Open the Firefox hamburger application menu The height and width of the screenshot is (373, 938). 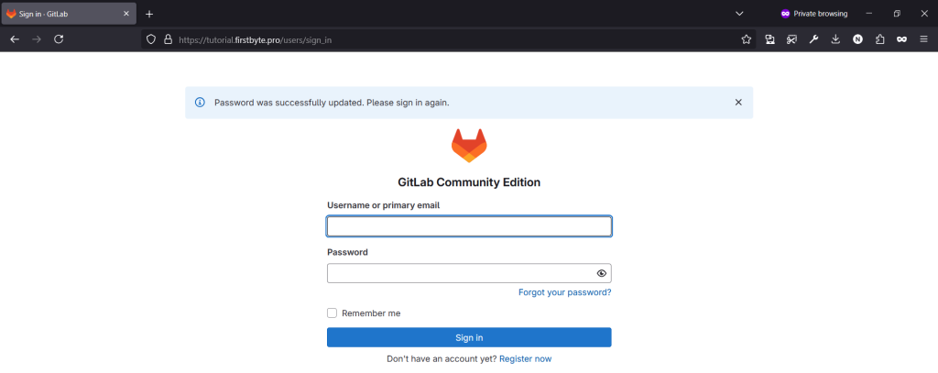(x=923, y=39)
